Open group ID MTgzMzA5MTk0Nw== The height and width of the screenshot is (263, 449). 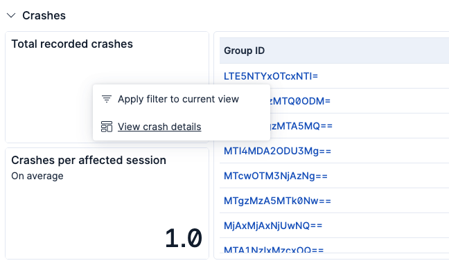pos(277,201)
